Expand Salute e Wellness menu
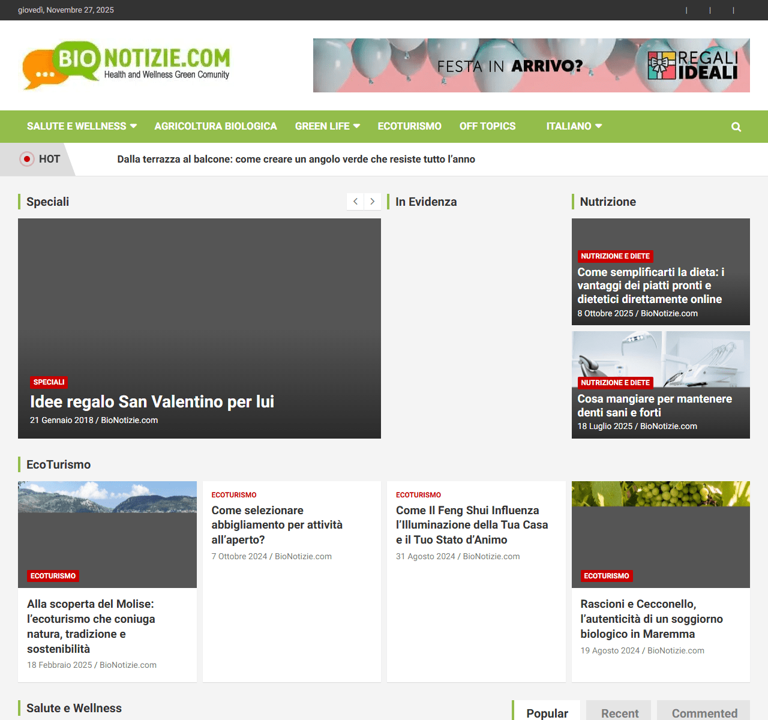 click(x=82, y=127)
